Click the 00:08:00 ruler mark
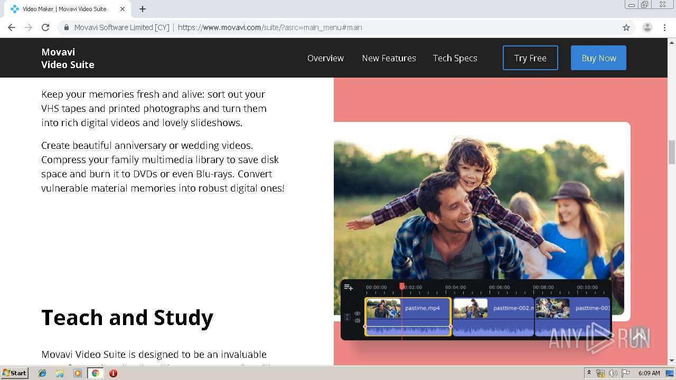 click(543, 288)
